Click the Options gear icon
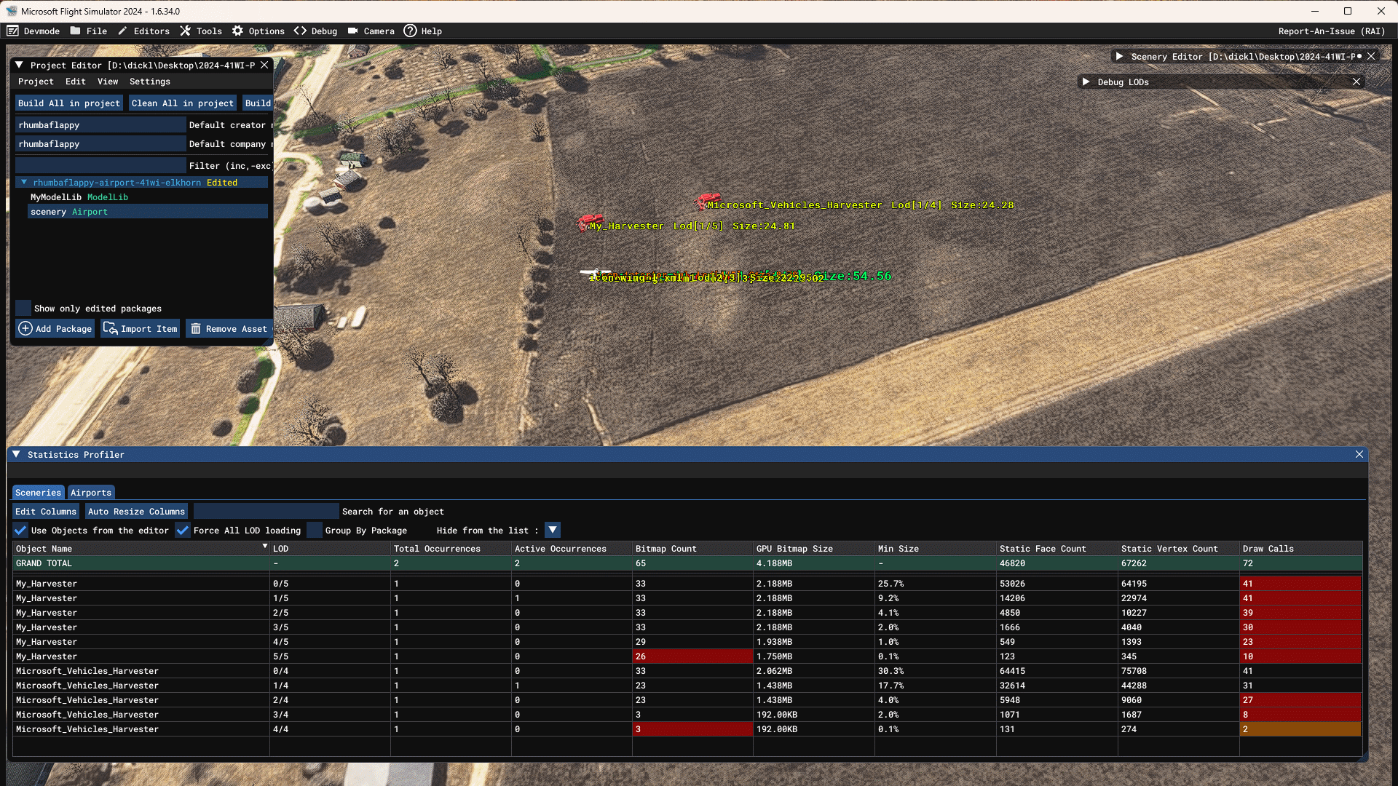 pyautogui.click(x=237, y=31)
